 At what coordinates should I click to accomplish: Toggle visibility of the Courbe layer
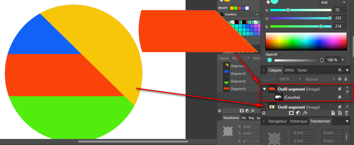[340, 97]
